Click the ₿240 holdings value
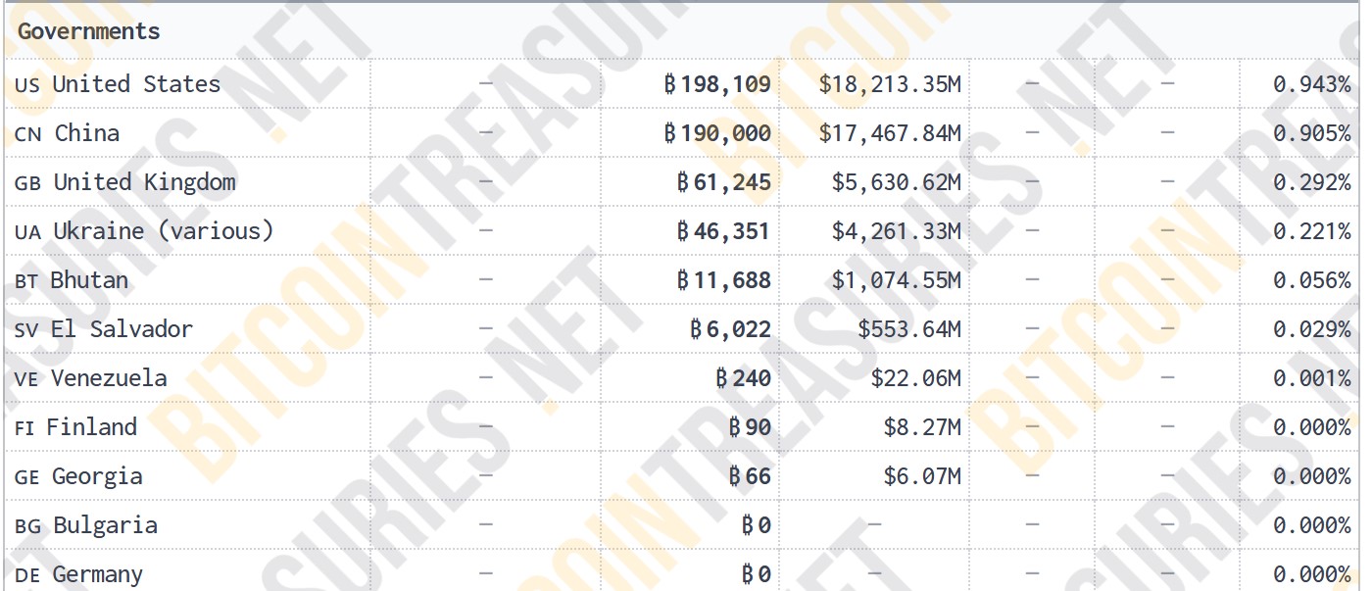Viewport: 1372px width, 591px height. pos(744,378)
